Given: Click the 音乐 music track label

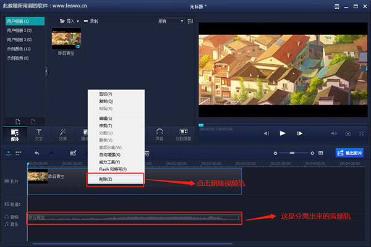Looking at the screenshot, I should coord(11,224).
